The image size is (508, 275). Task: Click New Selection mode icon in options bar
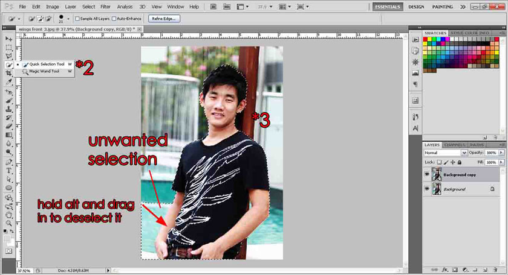click(31, 19)
